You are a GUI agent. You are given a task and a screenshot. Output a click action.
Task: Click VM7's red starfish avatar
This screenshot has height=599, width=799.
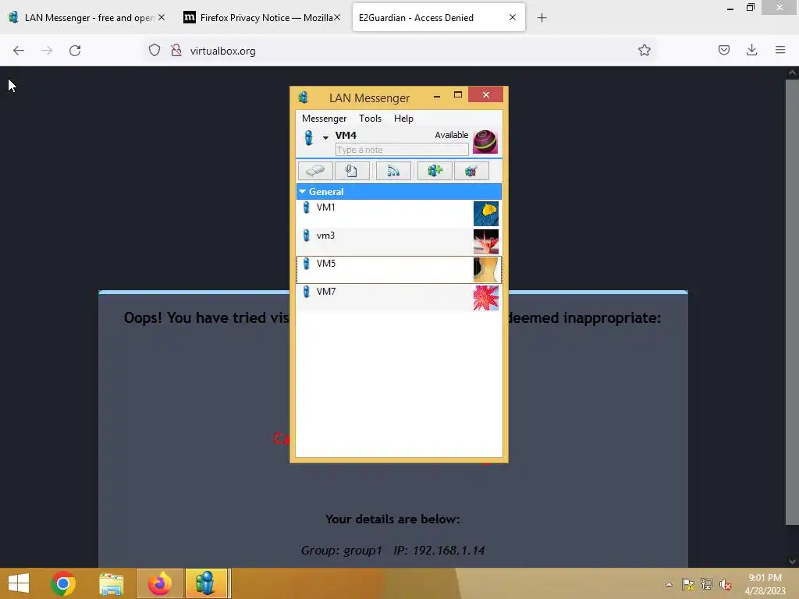pos(485,297)
